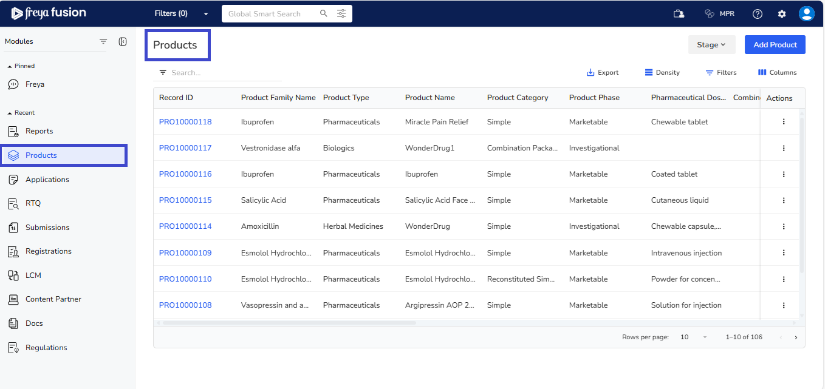Open the Submissions module

point(47,228)
